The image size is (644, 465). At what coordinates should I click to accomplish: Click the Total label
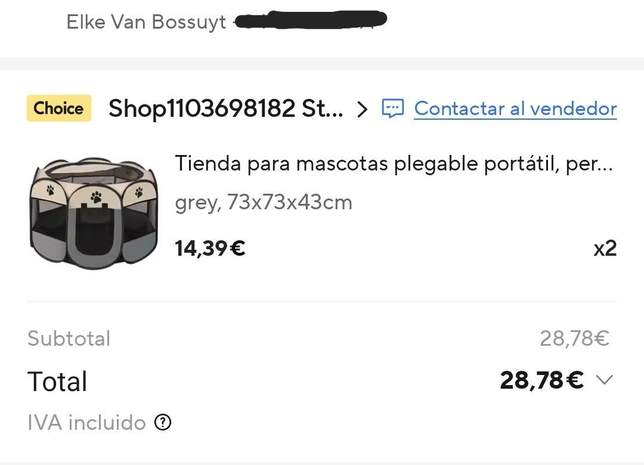(57, 381)
